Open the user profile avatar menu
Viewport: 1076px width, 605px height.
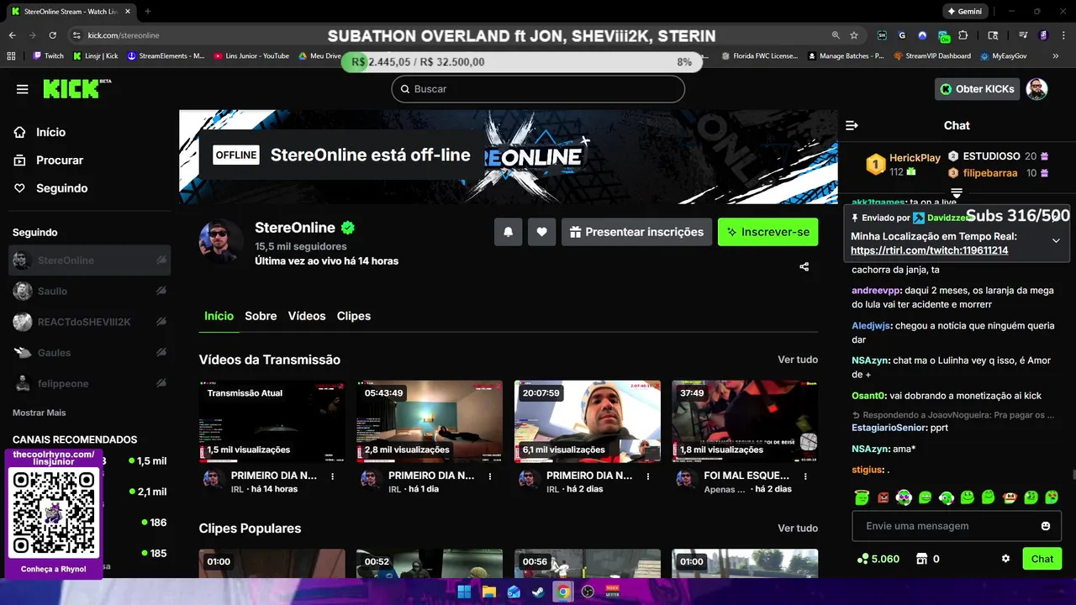(x=1037, y=89)
